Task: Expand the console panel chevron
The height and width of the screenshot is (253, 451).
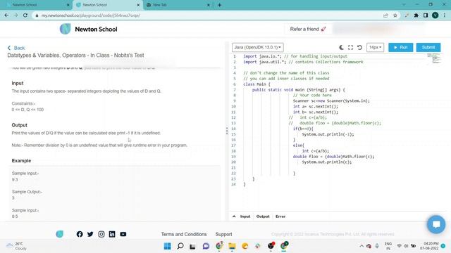Action: 234,216
